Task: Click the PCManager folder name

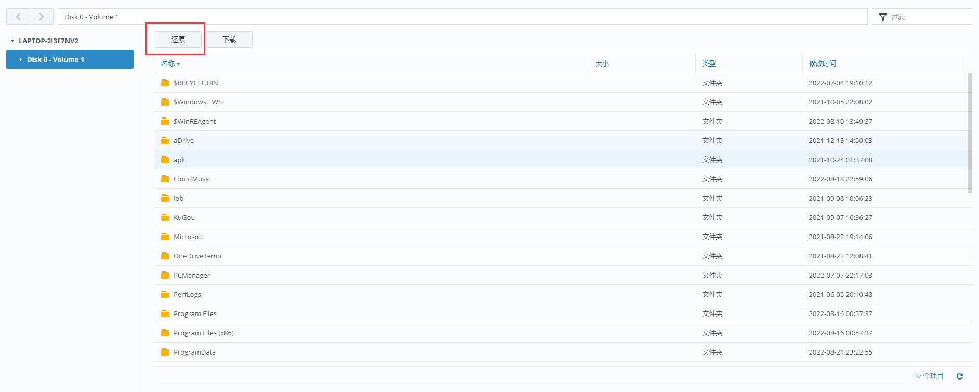Action: coord(192,275)
